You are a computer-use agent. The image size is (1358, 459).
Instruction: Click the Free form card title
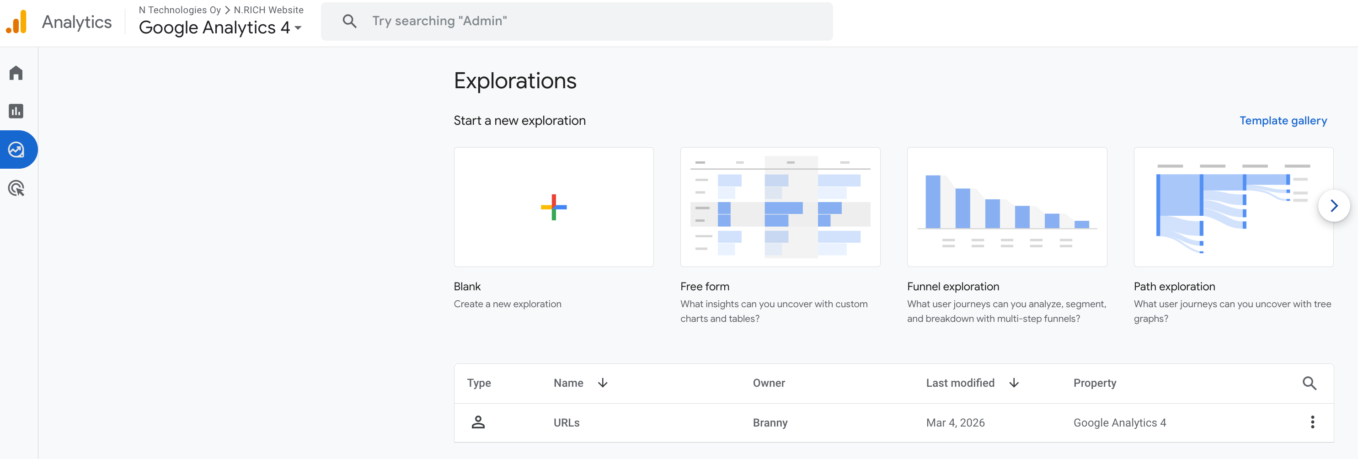coord(705,286)
